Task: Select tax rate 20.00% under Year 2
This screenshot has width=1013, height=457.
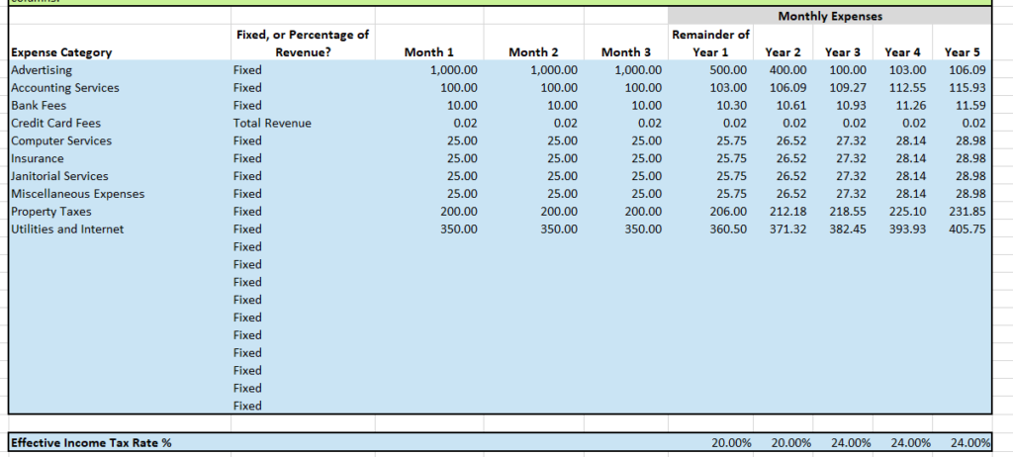Action: pyautogui.click(x=791, y=443)
